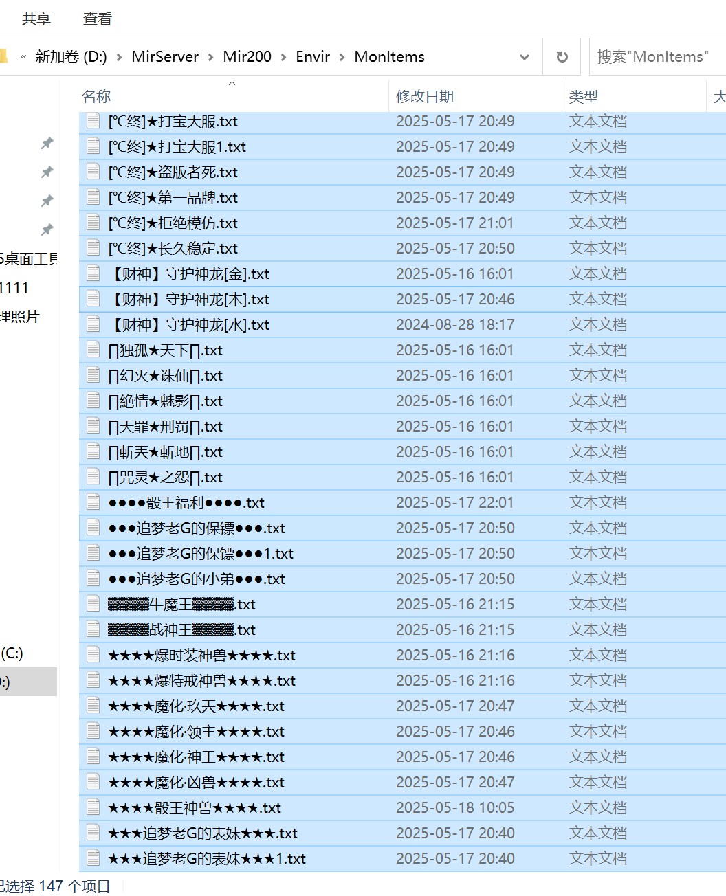Click the Search MonItems box

[x=657, y=57]
